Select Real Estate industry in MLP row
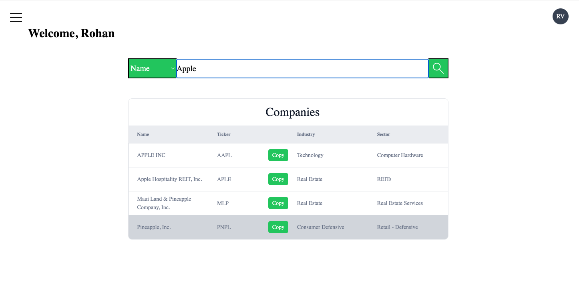Image resolution: width=579 pixels, height=297 pixels. click(310, 203)
